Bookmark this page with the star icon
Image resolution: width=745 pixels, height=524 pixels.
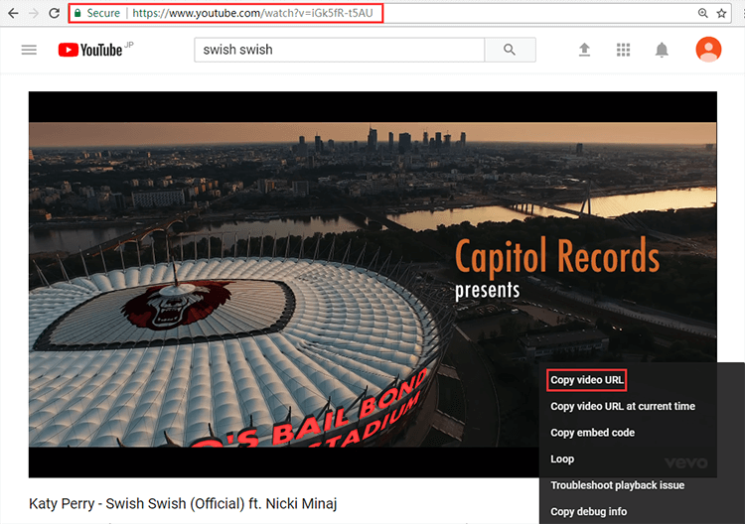click(x=722, y=13)
